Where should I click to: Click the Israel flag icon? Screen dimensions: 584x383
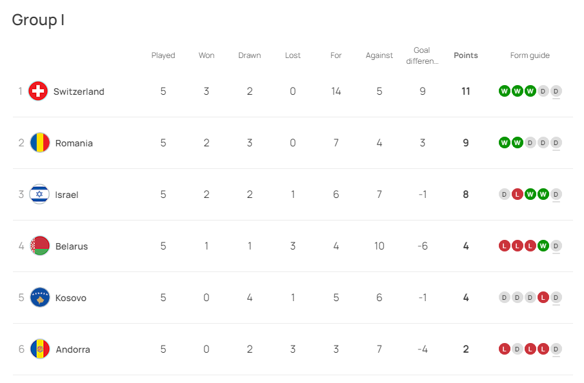click(x=39, y=194)
